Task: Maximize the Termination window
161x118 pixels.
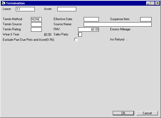Action: [x=153, y=3]
